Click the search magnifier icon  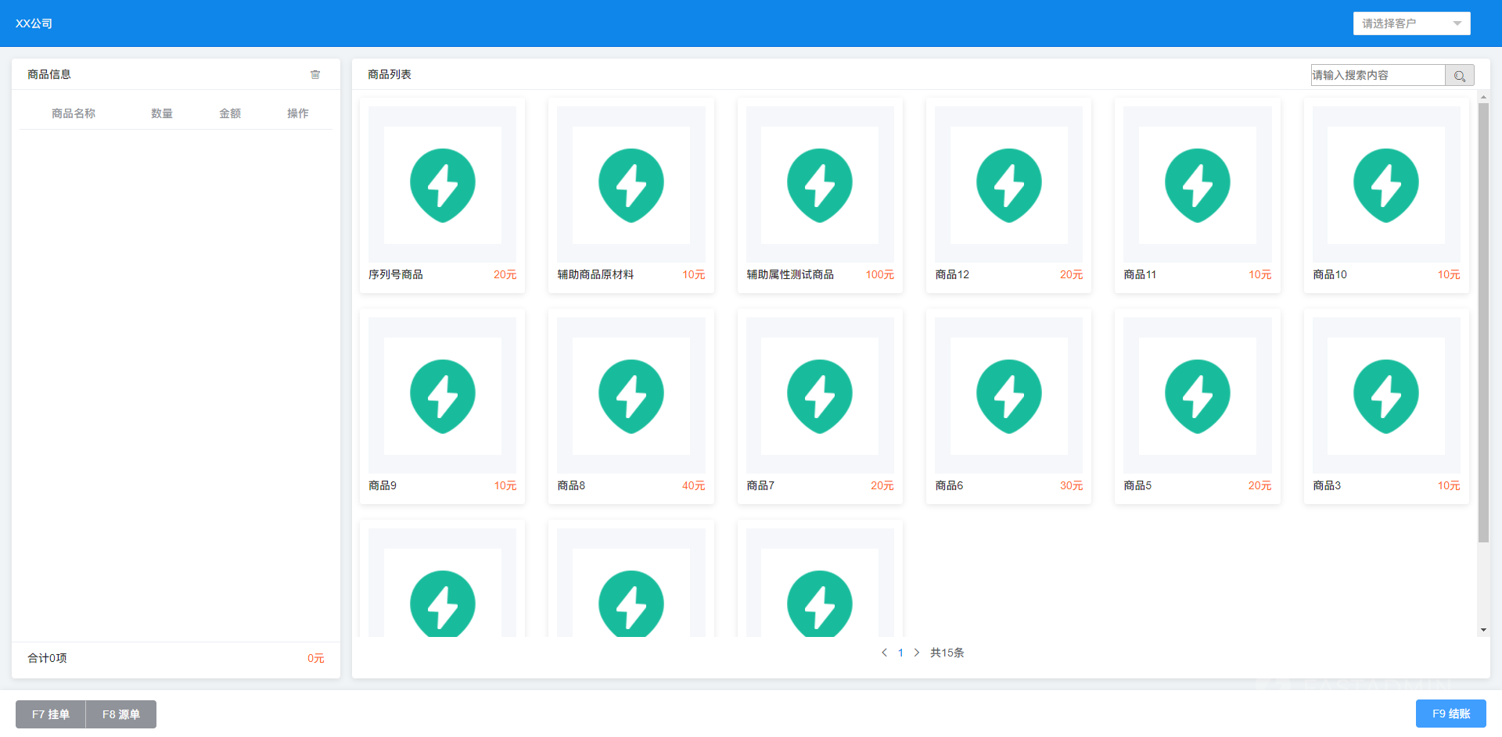1459,76
